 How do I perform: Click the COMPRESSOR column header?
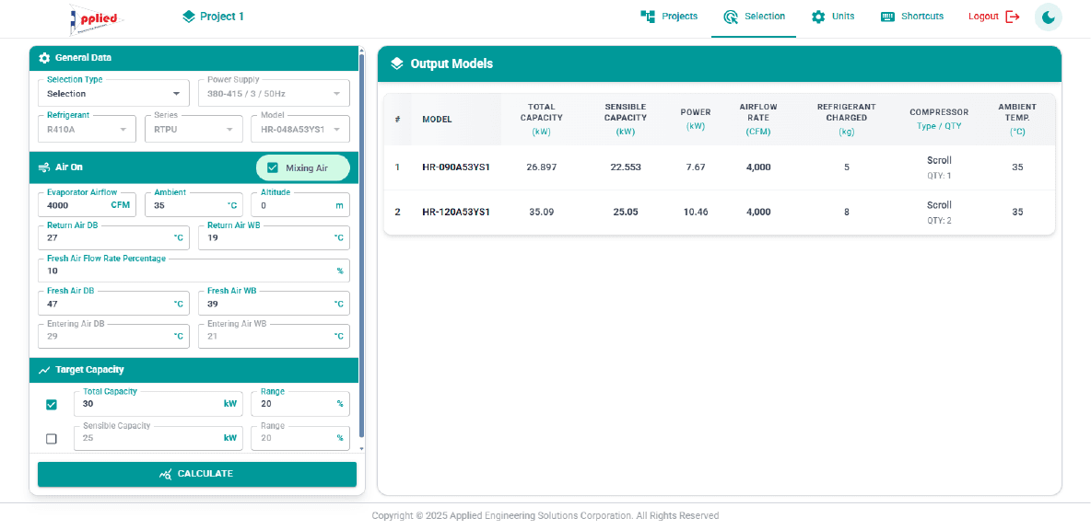(x=939, y=119)
